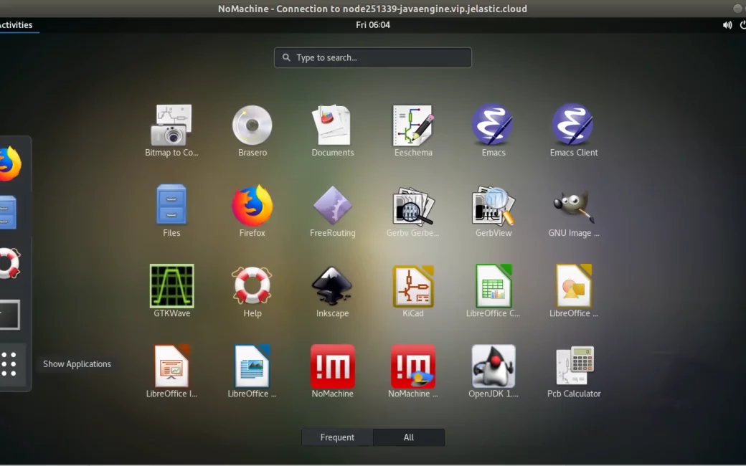Open the clock showing Fri 06:04

click(373, 25)
